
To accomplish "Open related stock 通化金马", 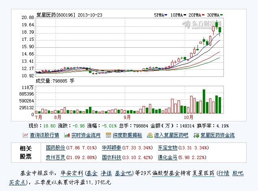I will [x=167, y=157].
